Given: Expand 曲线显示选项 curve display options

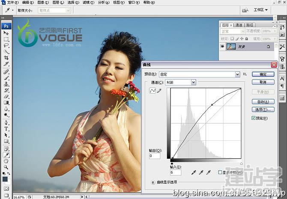Looking at the screenshot, I should coord(153,182).
